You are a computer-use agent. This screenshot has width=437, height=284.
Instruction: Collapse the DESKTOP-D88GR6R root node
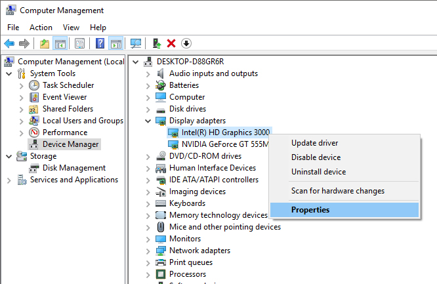click(x=135, y=62)
